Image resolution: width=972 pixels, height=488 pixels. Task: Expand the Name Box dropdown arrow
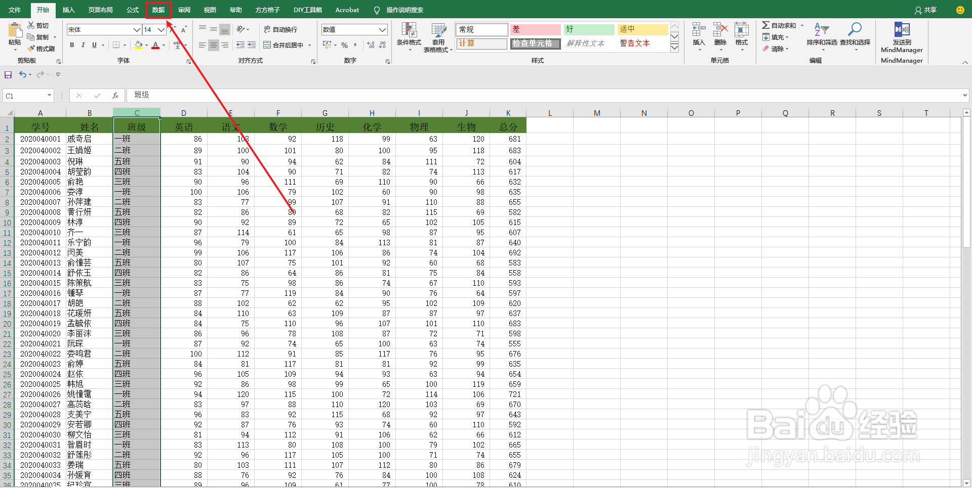tap(49, 95)
